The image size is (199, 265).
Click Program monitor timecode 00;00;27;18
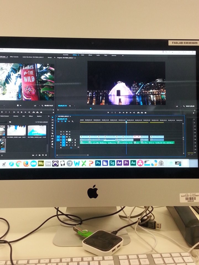(62, 106)
